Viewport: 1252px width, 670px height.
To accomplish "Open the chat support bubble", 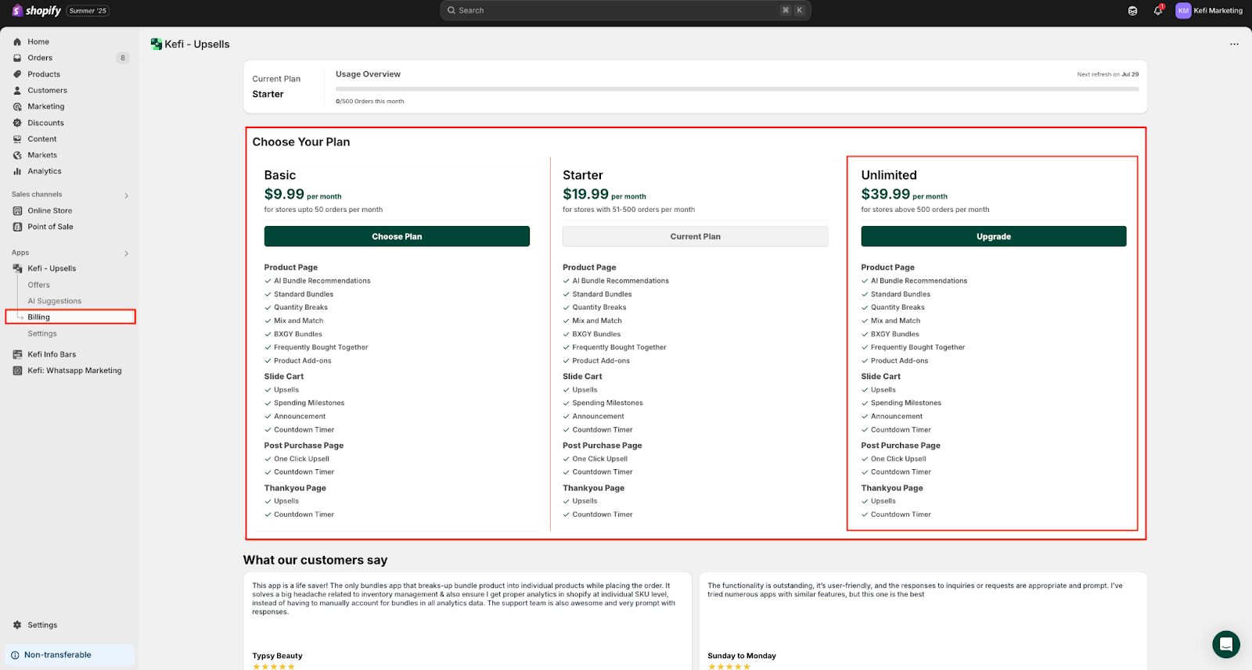I will pyautogui.click(x=1225, y=644).
